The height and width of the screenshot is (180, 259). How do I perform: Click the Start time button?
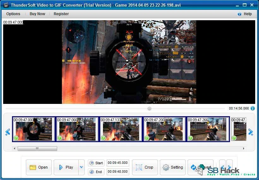coord(96,163)
